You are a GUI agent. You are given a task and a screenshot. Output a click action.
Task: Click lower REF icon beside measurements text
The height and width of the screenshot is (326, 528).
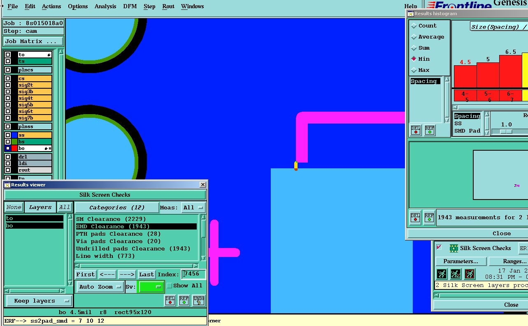[x=429, y=218]
